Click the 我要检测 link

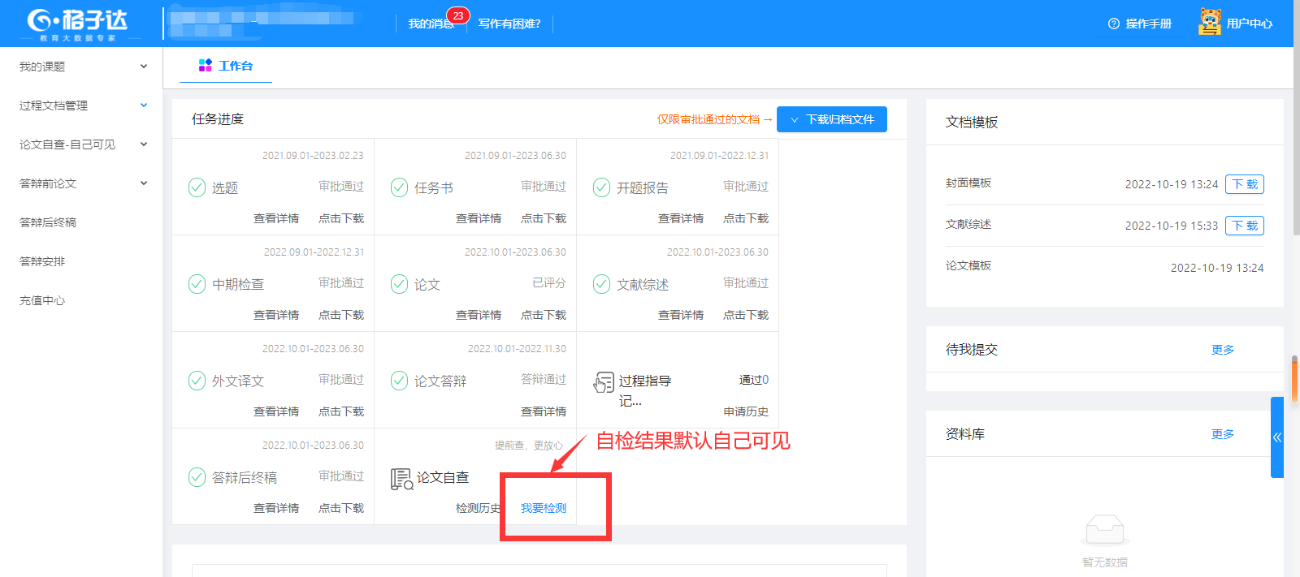coord(544,508)
